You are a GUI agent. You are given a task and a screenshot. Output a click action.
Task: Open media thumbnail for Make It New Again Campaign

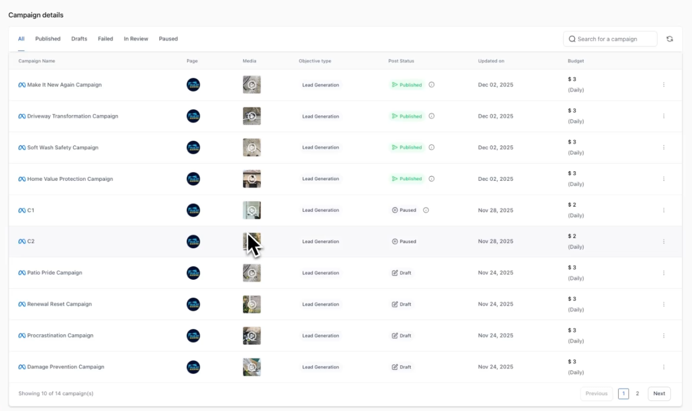coord(252,85)
